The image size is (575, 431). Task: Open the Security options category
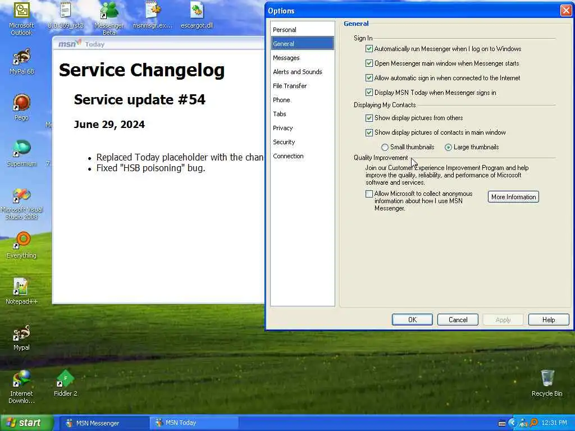[x=303, y=142]
